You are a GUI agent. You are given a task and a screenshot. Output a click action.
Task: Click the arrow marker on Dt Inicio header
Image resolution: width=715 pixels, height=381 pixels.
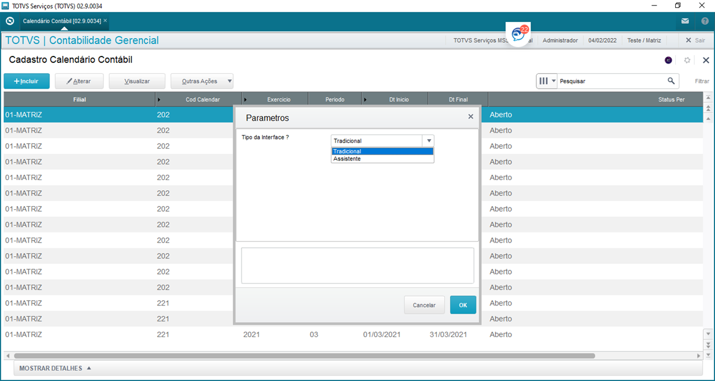[x=365, y=99]
